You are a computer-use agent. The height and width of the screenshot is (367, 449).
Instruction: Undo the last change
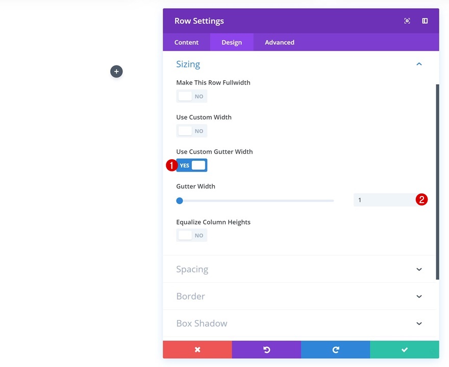coord(266,350)
